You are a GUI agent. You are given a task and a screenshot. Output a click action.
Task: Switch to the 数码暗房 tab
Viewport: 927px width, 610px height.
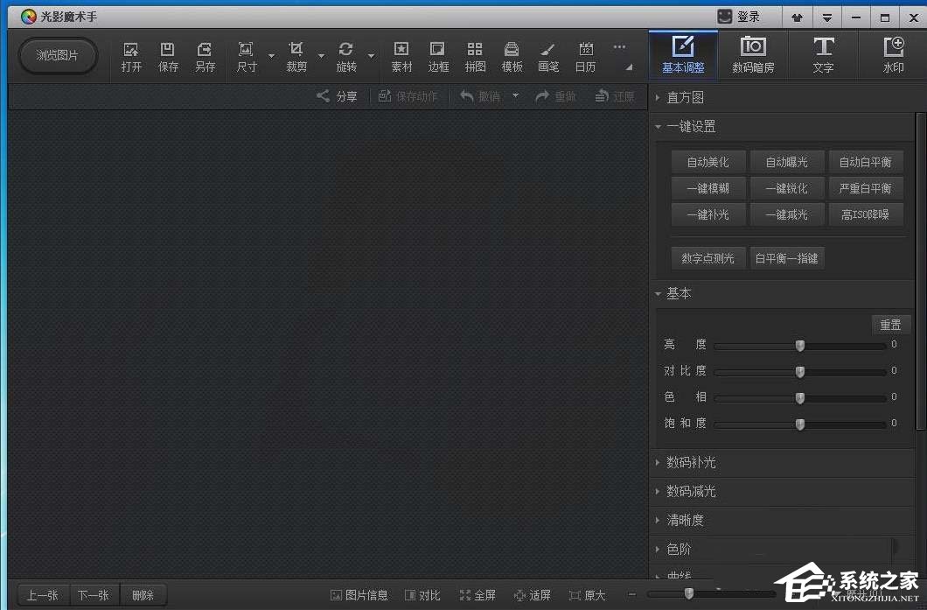(x=753, y=54)
